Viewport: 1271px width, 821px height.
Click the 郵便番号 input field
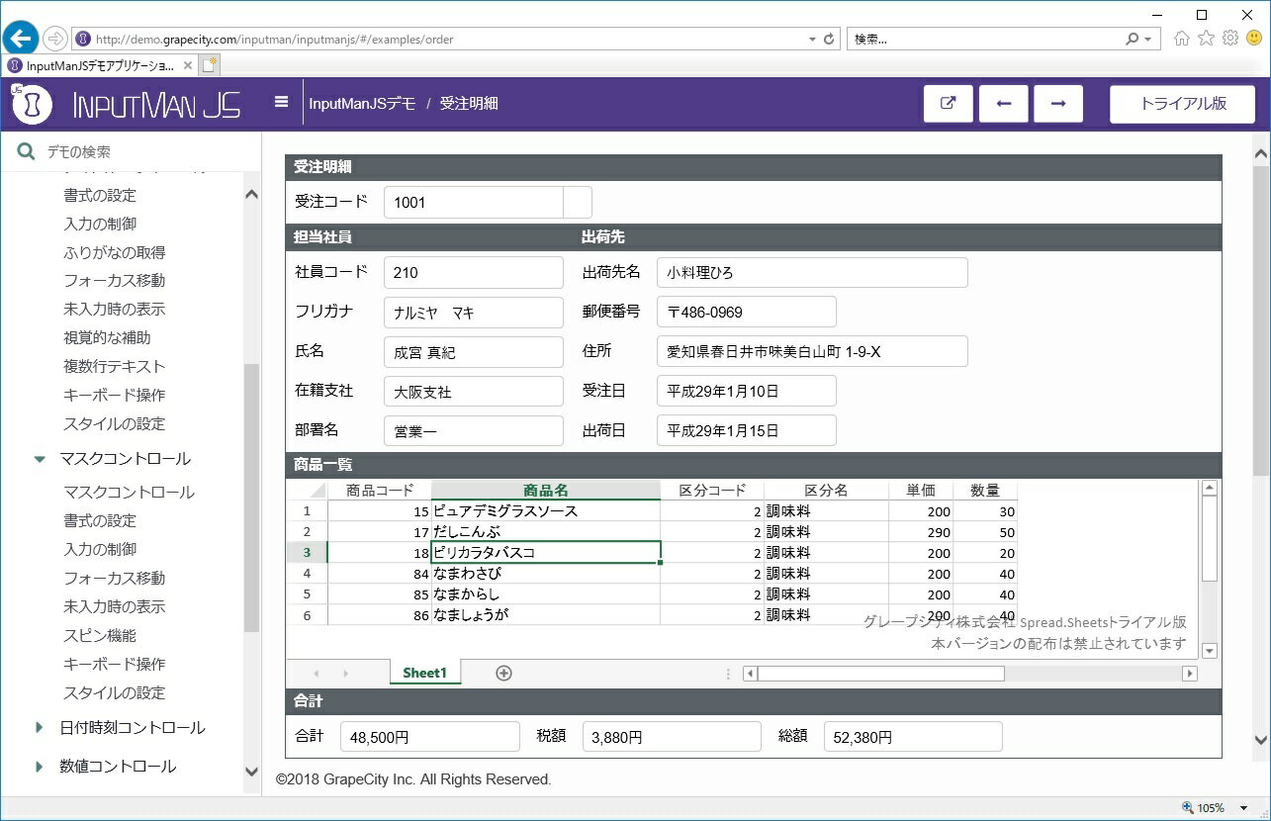pyautogui.click(x=747, y=312)
